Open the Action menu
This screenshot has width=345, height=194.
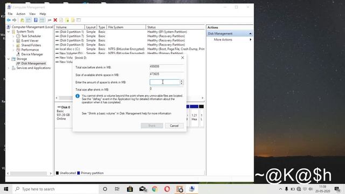(x=21, y=14)
